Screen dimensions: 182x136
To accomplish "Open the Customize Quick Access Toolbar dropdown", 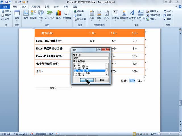I will point(28,2).
